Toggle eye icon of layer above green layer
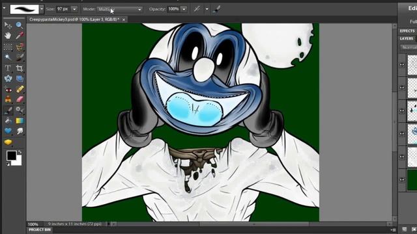This screenshot has width=417, height=234. pos(402,157)
